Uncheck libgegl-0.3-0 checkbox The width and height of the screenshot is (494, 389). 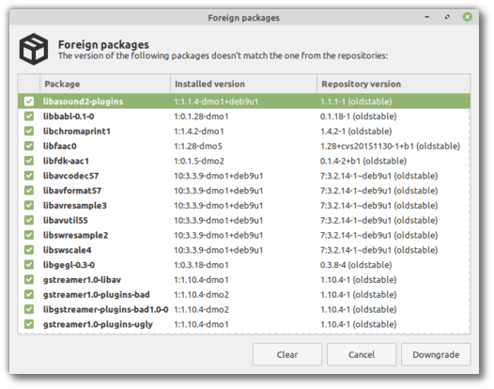pyautogui.click(x=29, y=265)
